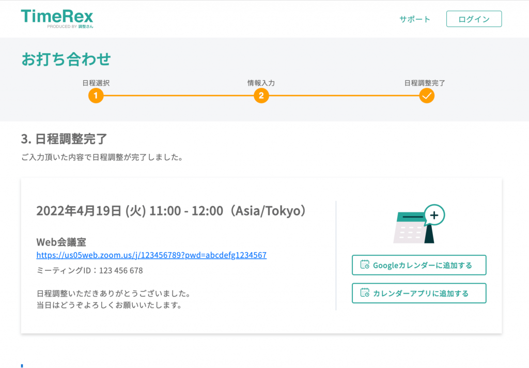Click the orange progress line between steps

pyautogui.click(x=178, y=96)
